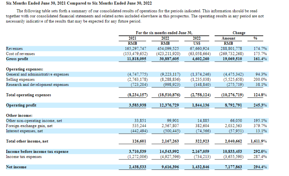This screenshot has height=176, width=289.
Task: Click the 19,069,510 change value
Action: click(232, 59)
